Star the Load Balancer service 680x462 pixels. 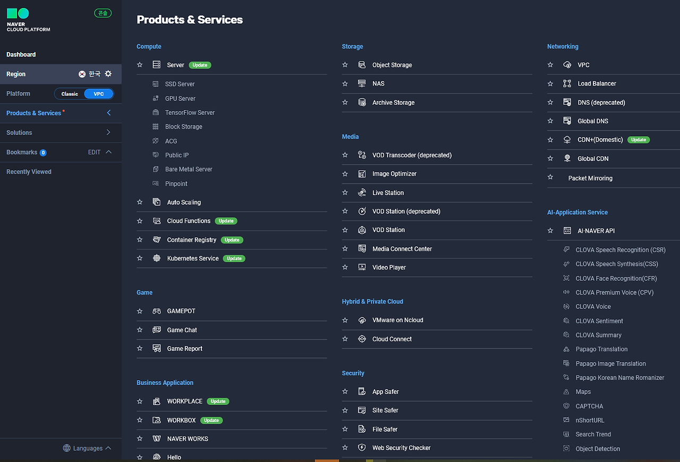pyautogui.click(x=550, y=83)
